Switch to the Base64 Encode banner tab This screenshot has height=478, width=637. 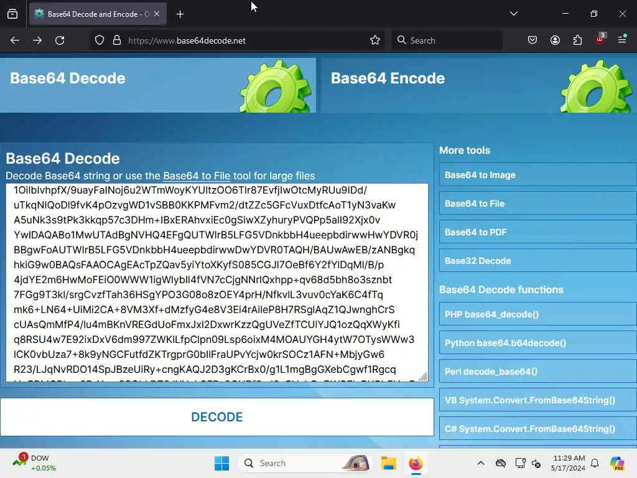tap(479, 85)
